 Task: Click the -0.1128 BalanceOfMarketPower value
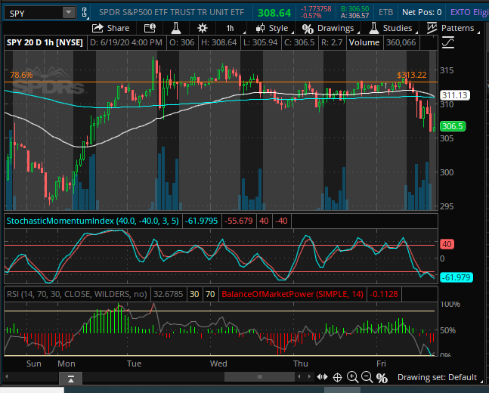click(384, 294)
